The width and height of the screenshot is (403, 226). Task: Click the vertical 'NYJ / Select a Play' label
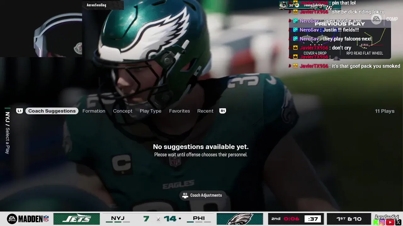pyautogui.click(x=7, y=132)
